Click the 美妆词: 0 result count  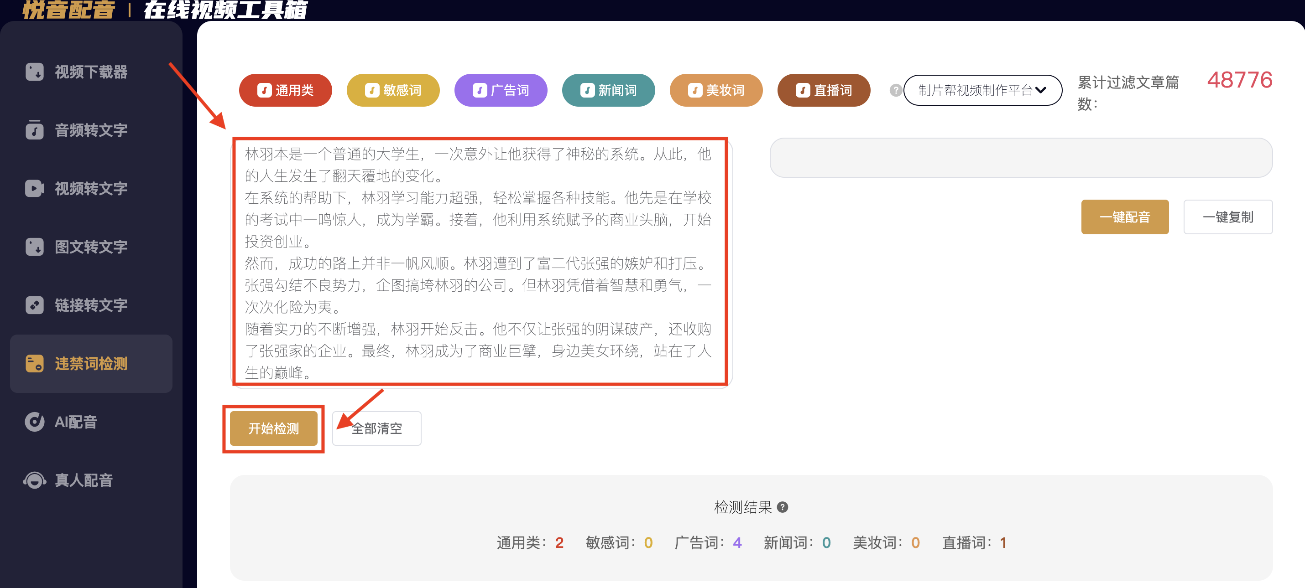[x=886, y=542]
